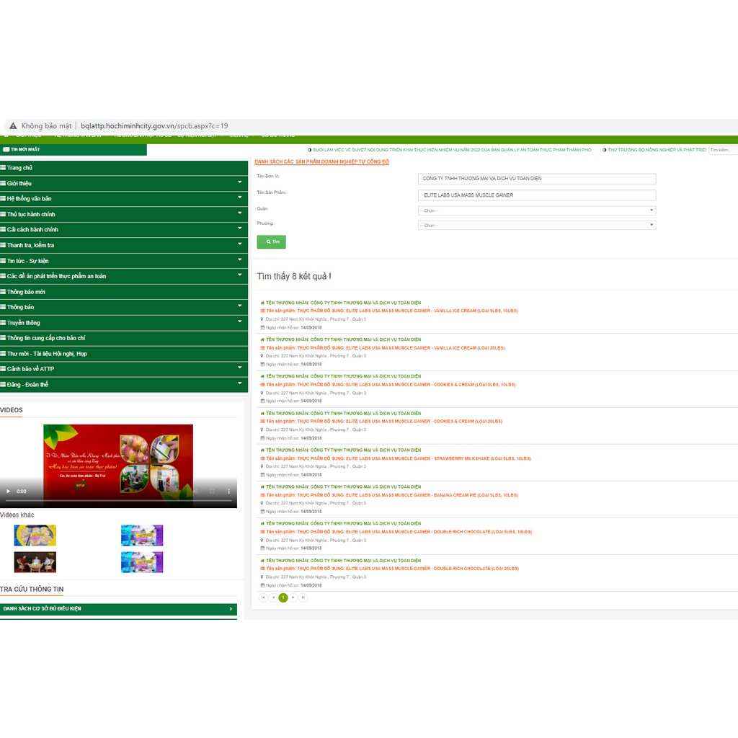The height and width of the screenshot is (738, 738).
Task: Go to the next results page
Action: (293, 597)
